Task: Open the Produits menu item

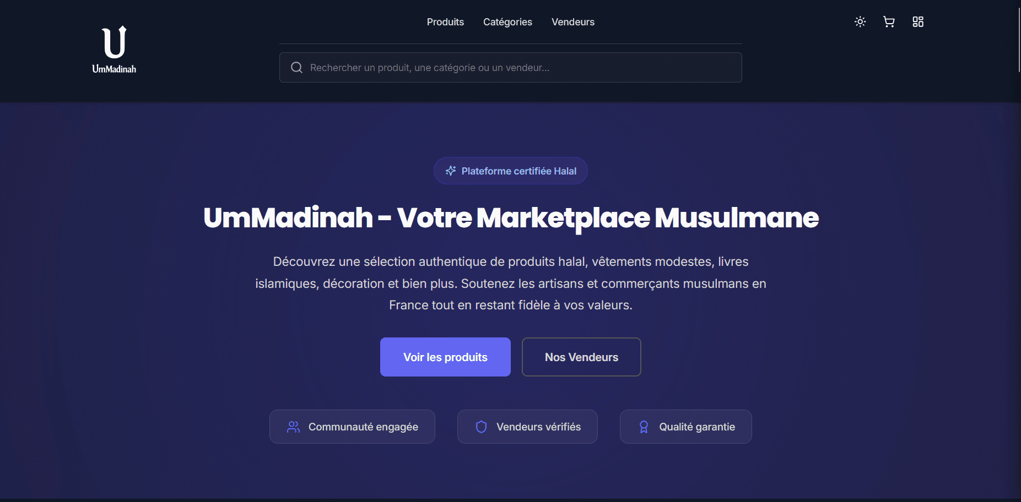Action: click(x=445, y=22)
